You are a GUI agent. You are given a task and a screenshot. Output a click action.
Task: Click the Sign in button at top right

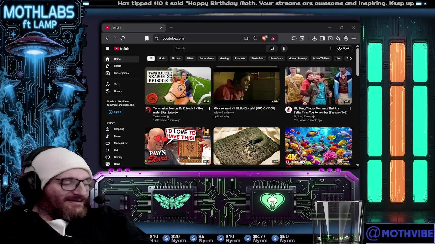(x=344, y=48)
